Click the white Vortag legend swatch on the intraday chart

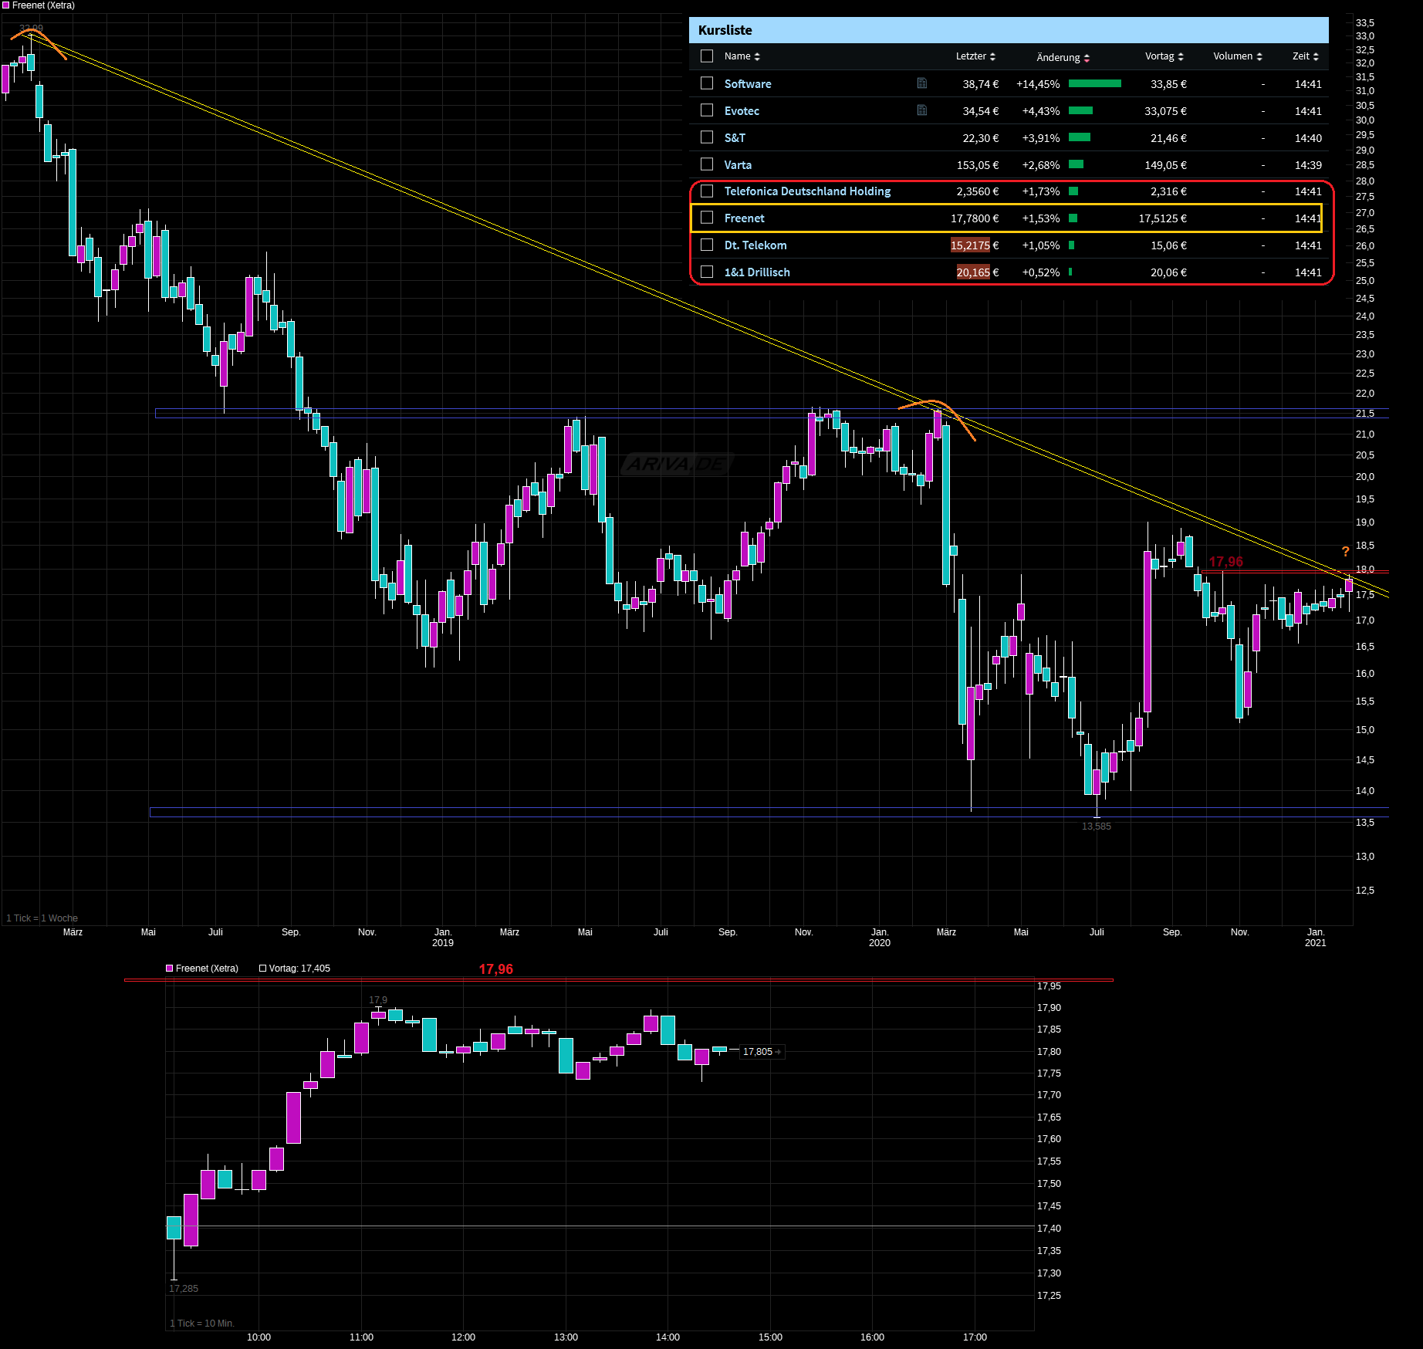tap(263, 969)
